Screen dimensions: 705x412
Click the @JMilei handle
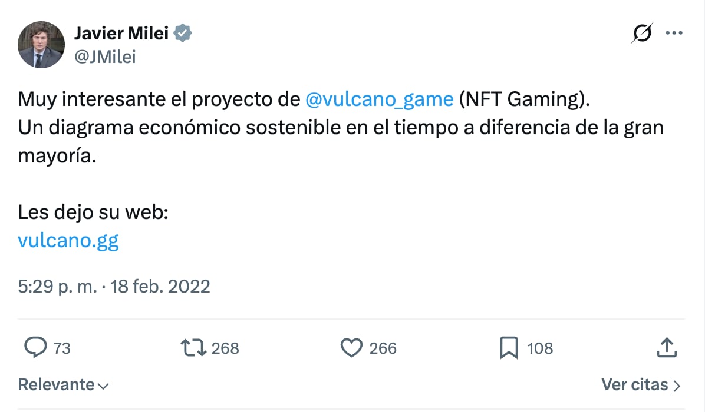tap(106, 57)
